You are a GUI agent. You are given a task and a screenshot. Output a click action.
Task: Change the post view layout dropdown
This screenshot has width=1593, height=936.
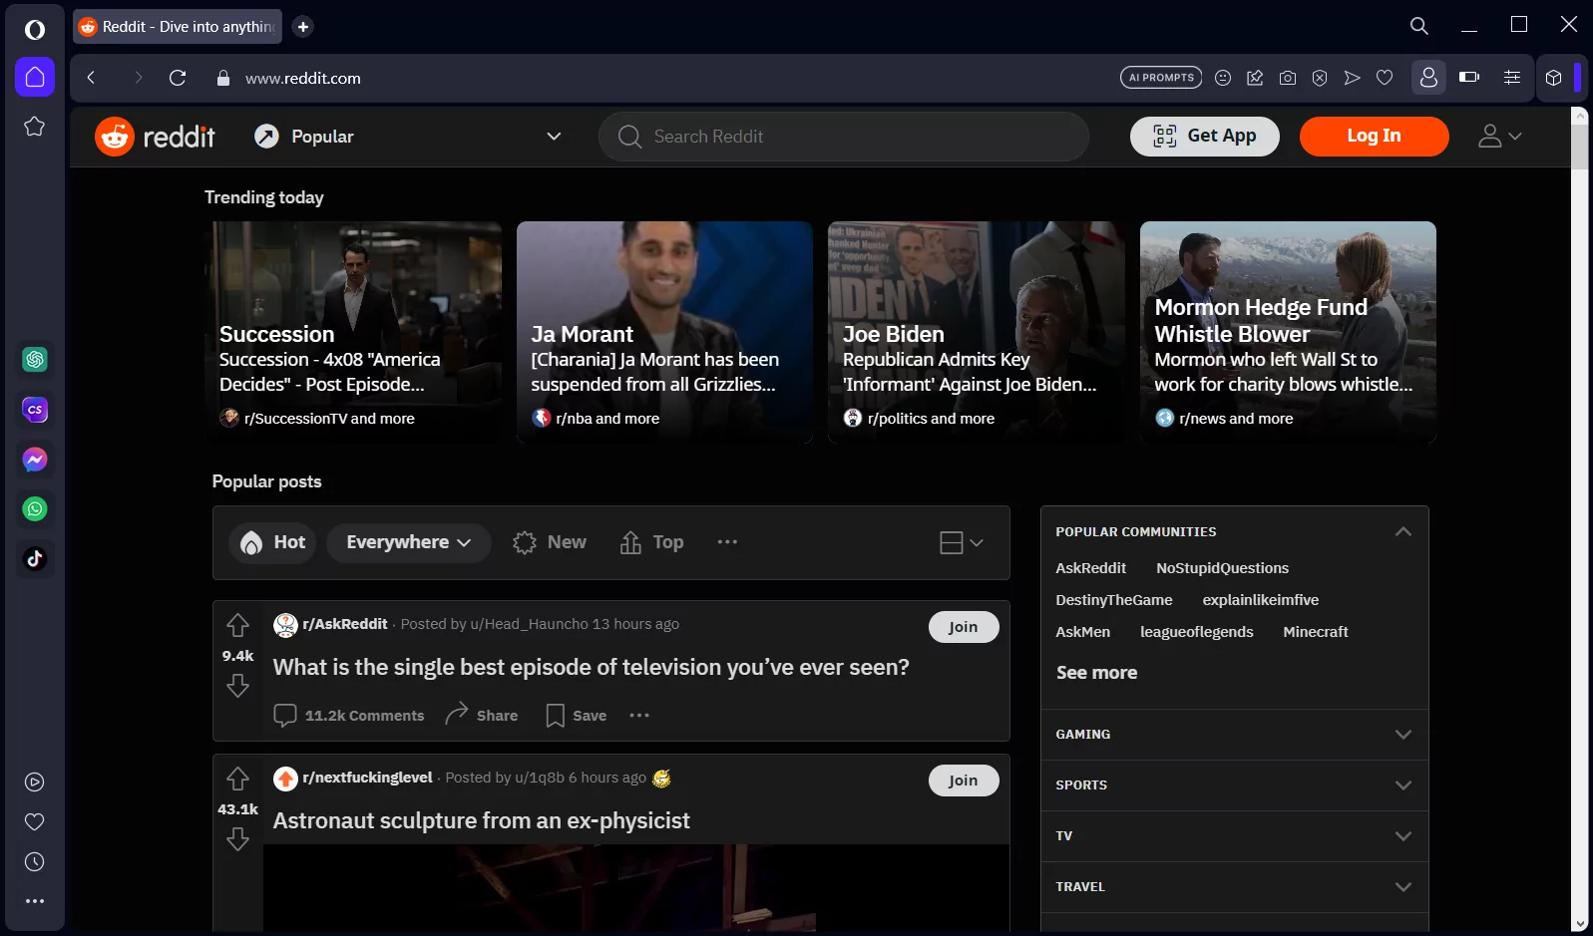[962, 542]
